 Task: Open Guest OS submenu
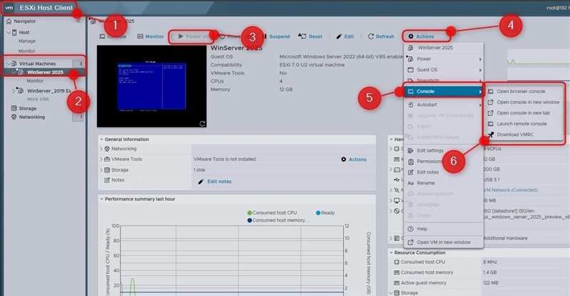444,70
